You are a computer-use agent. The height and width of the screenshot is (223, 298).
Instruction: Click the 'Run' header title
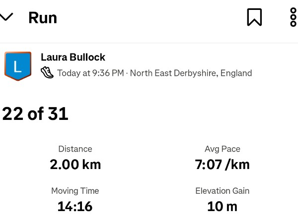tap(43, 18)
